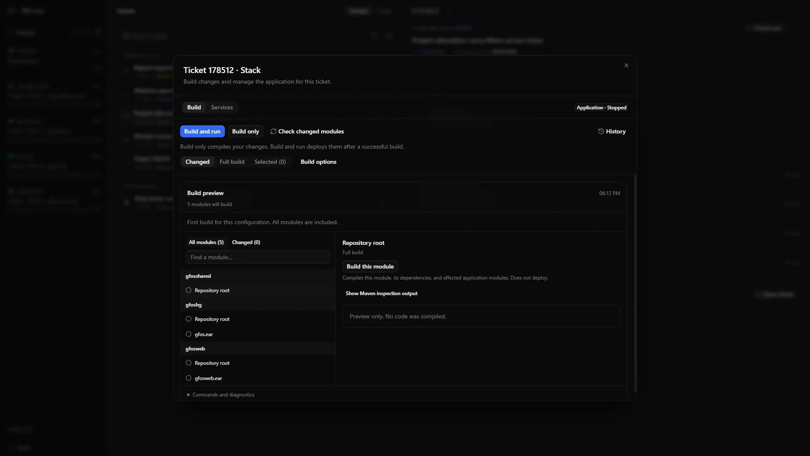Click the gfoshg group header
810x456 pixels.
pos(258,305)
